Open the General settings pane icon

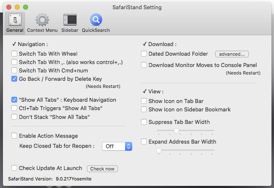coord(15,20)
